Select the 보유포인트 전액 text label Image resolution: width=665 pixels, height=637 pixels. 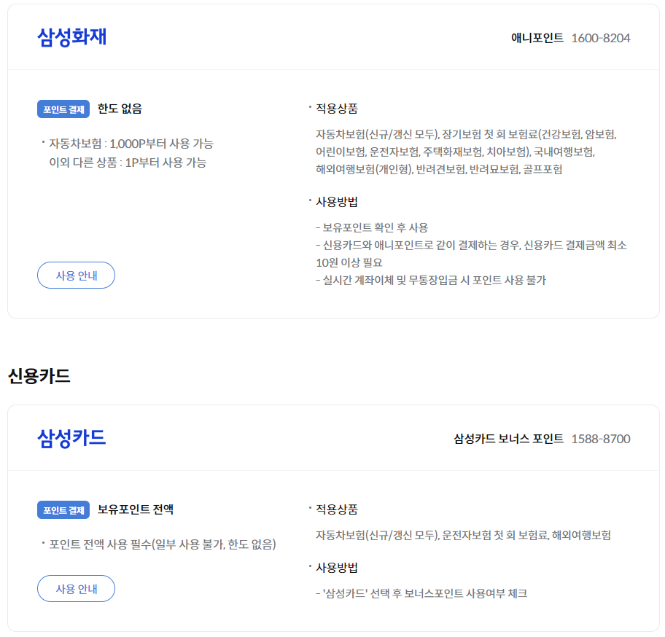click(136, 509)
